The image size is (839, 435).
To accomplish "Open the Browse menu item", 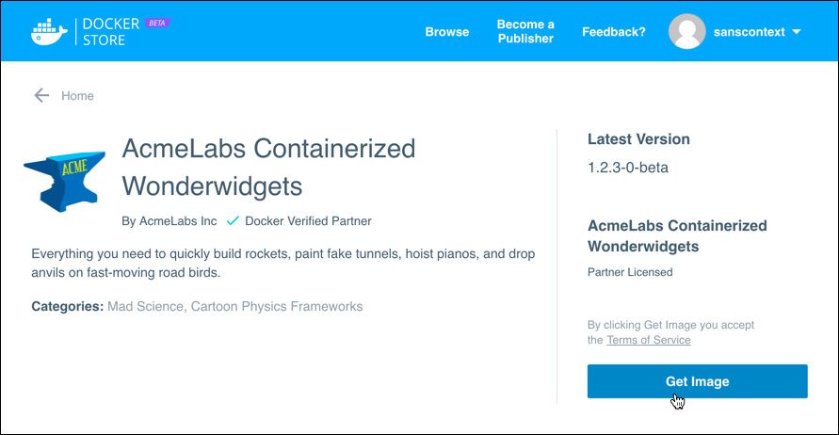I will 446,32.
